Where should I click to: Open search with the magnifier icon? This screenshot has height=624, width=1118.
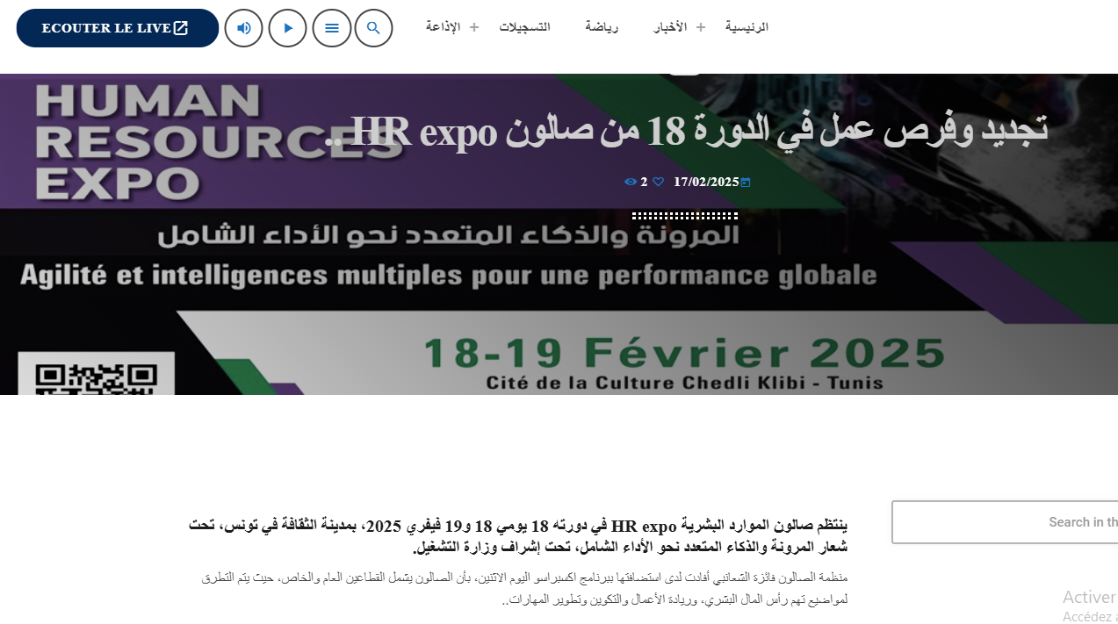(x=373, y=28)
